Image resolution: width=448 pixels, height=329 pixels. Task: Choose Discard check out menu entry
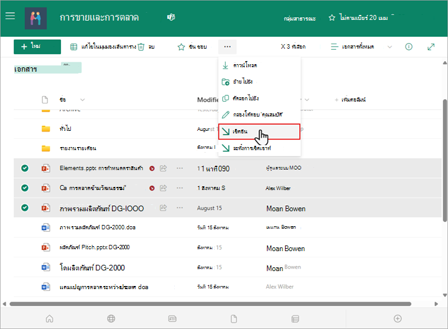click(x=259, y=148)
